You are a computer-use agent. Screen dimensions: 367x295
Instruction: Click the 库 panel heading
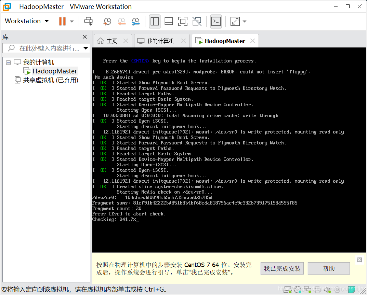coord(5,37)
